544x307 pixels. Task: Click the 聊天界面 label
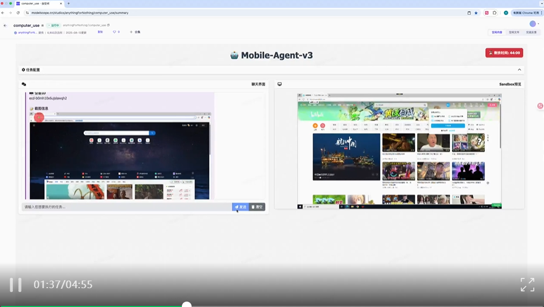(x=258, y=84)
